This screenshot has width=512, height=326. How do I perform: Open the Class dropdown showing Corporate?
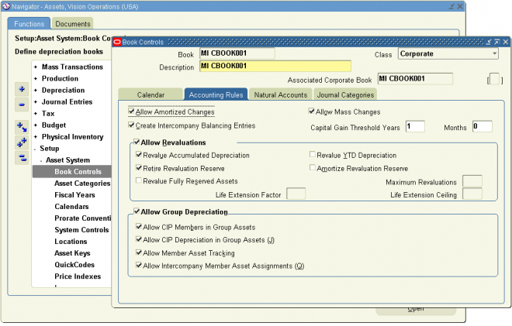pos(495,53)
